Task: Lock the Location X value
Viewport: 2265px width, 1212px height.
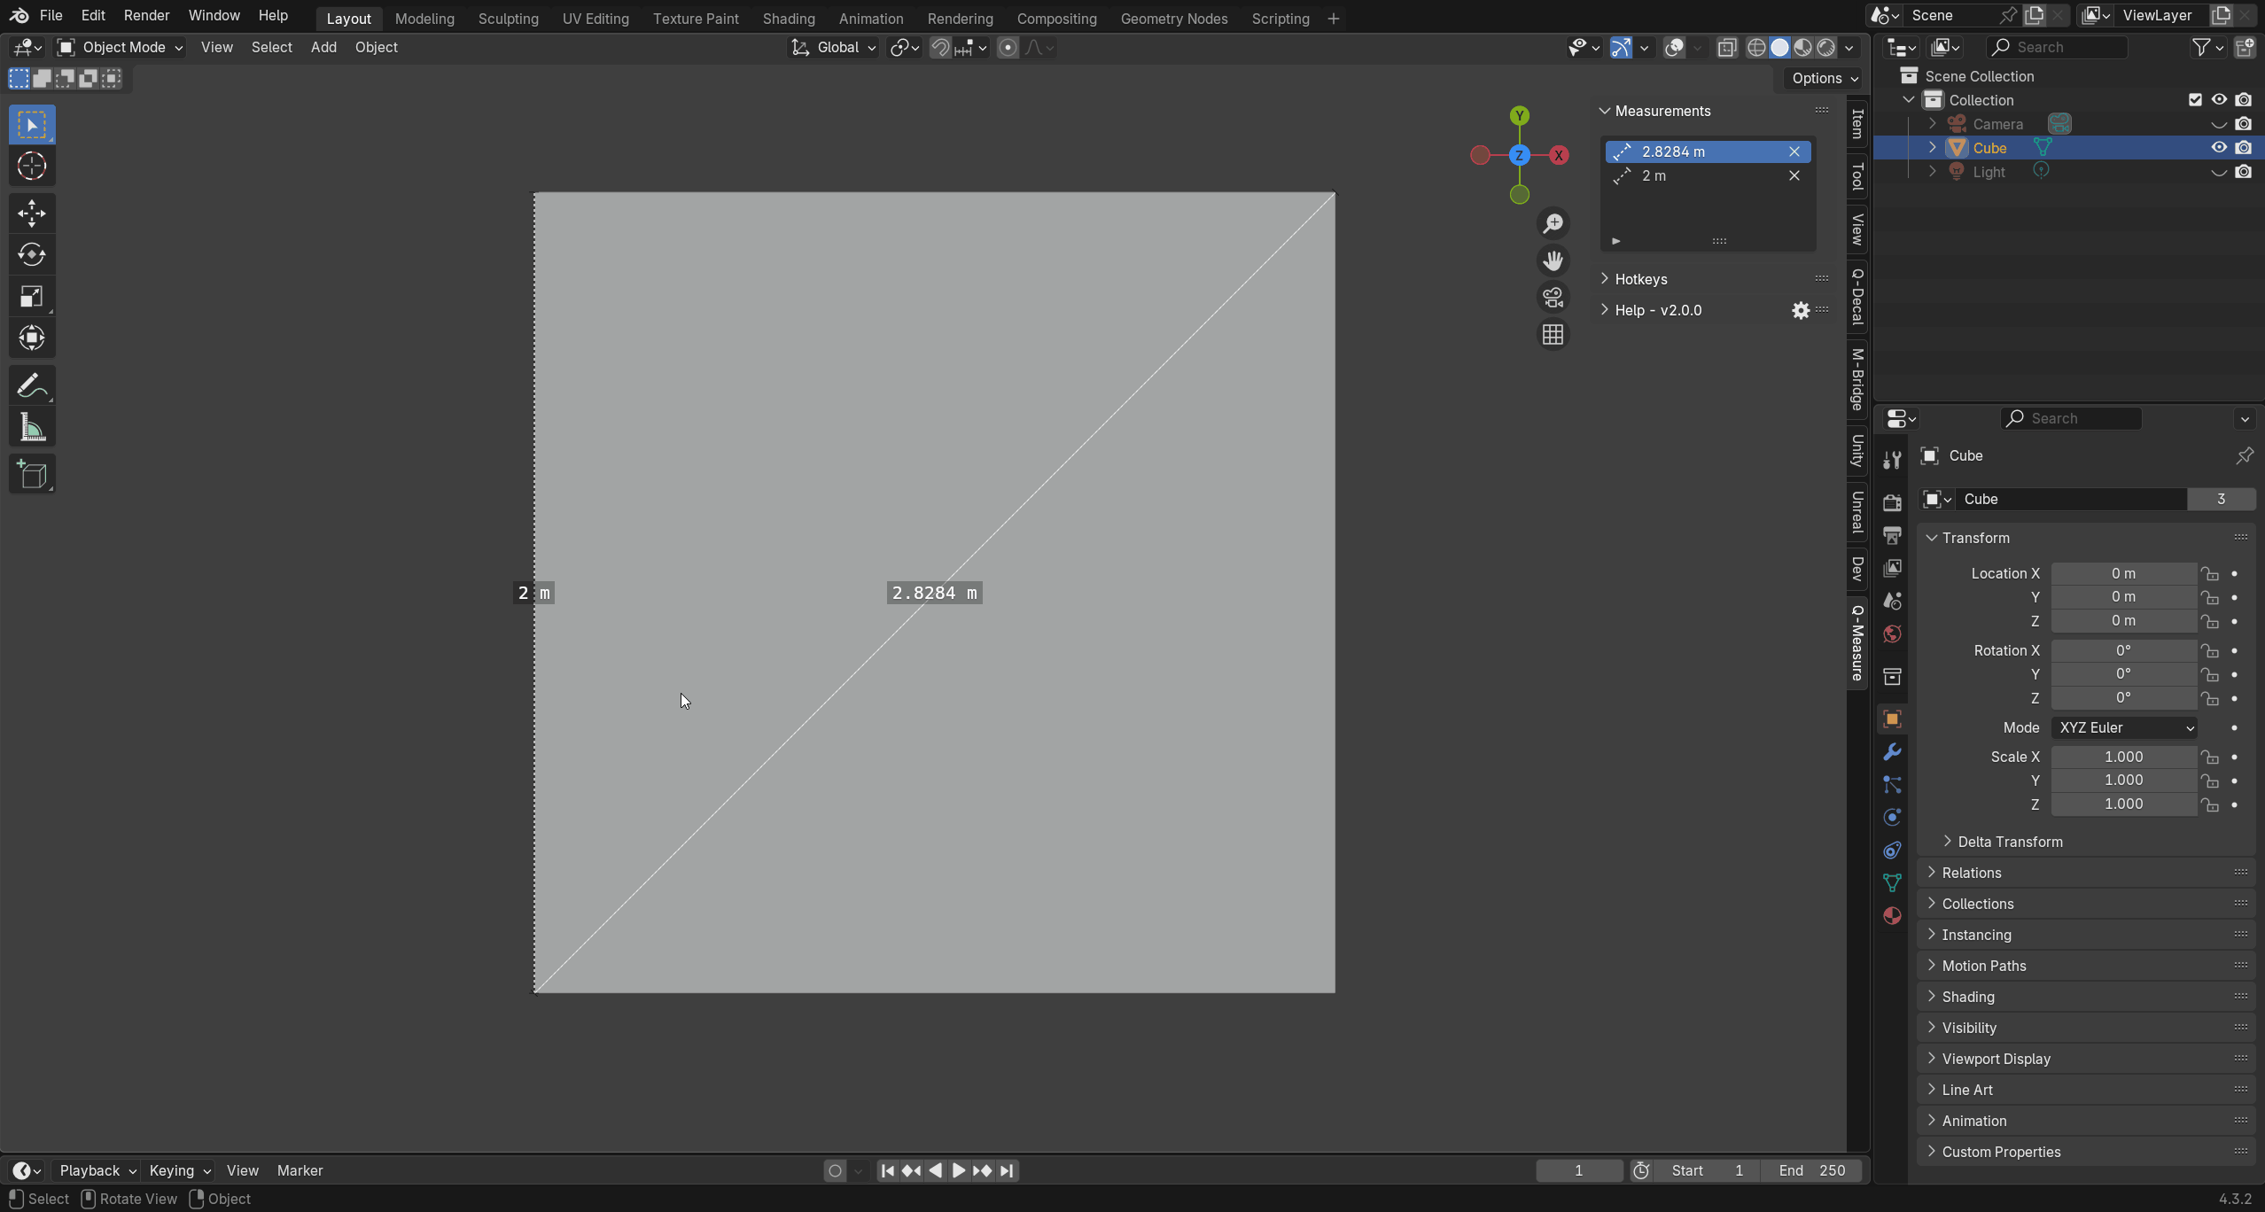Action: pos(2210,574)
